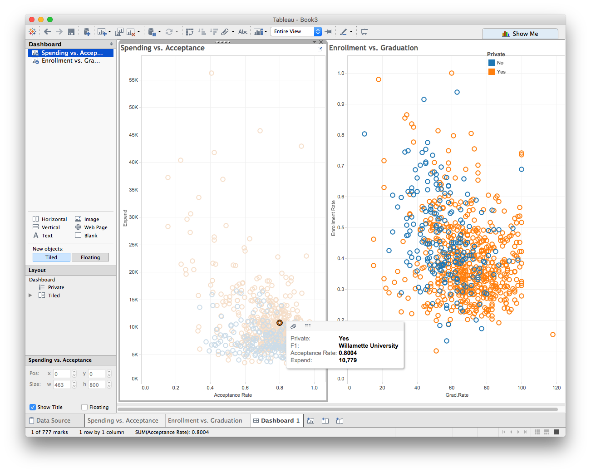Open Dashboard pane dropdown arrows
The width and height of the screenshot is (591, 473).
[x=112, y=44]
